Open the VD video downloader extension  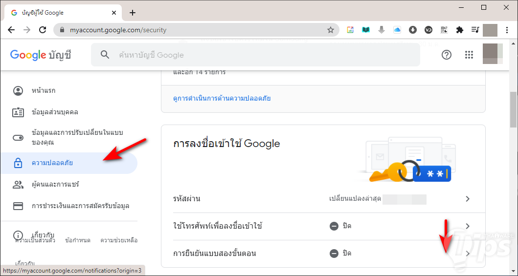[x=428, y=30]
